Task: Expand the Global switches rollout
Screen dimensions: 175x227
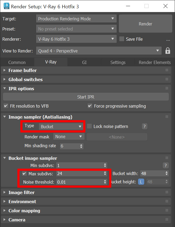Action: [x=5, y=79]
